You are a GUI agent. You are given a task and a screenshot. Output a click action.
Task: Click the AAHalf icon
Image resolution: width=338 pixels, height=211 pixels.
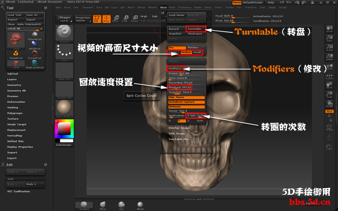pyautogui.click(x=329, y=57)
